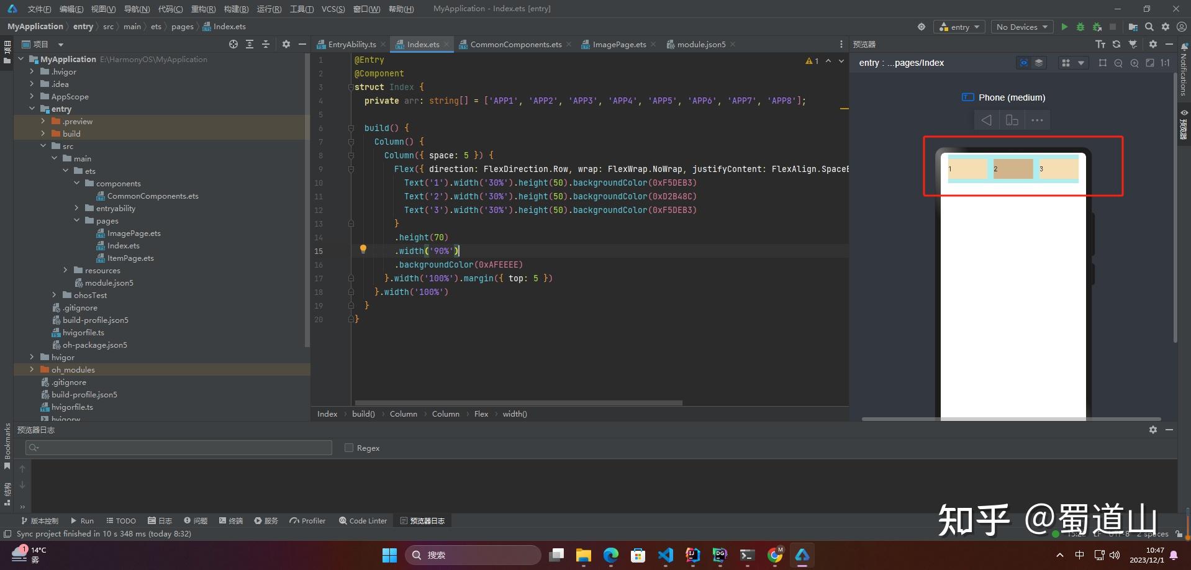Open the search magnifier in the top toolbar
Viewport: 1191px width, 570px height.
tap(1149, 27)
